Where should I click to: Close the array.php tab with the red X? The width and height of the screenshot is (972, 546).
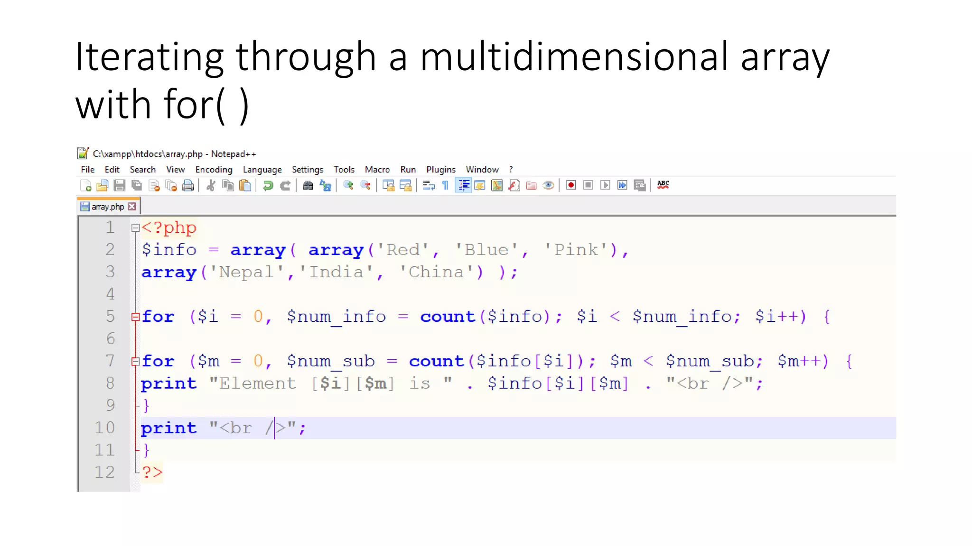(x=132, y=207)
